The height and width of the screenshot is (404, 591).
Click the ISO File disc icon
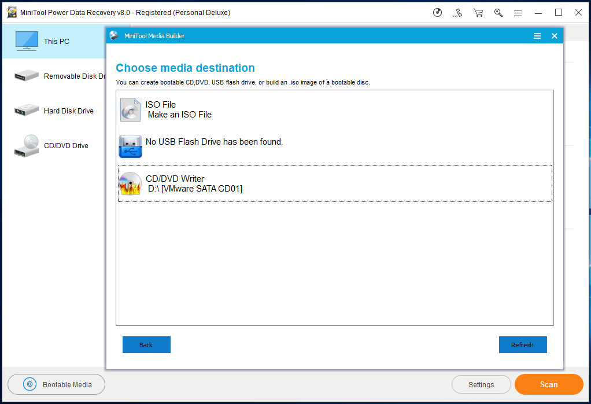pyautogui.click(x=131, y=109)
